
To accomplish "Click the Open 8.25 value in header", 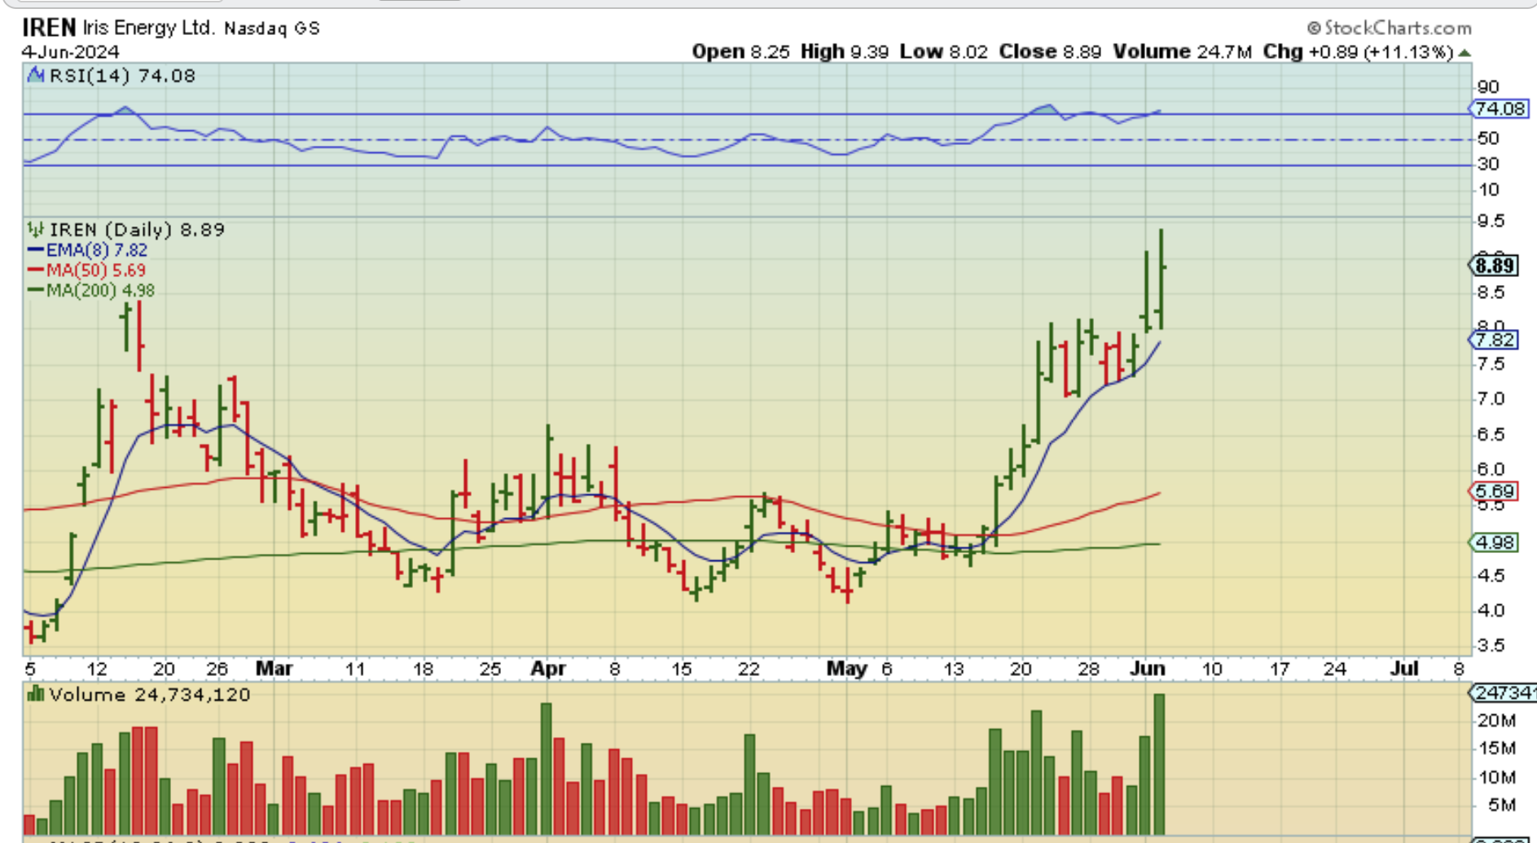I will (x=741, y=52).
